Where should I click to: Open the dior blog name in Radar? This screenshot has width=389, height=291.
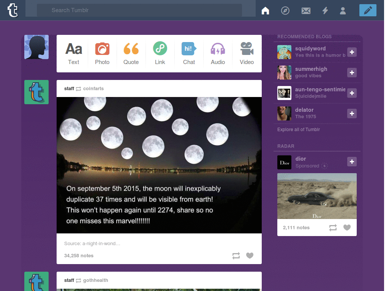pos(301,159)
